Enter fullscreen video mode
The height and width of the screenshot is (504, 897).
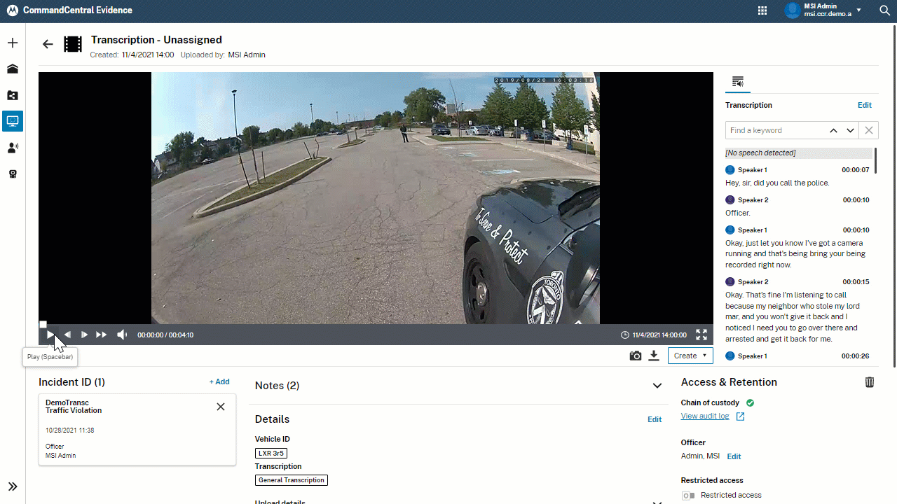[x=701, y=335]
